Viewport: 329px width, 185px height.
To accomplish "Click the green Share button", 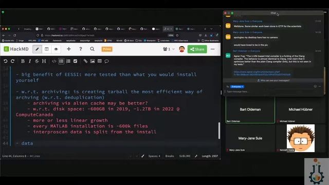I will 197,49.
